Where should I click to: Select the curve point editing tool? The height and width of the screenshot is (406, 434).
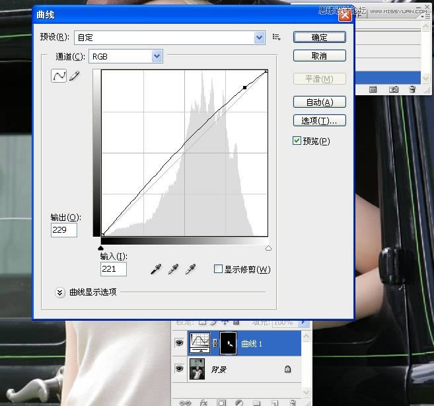tap(59, 76)
